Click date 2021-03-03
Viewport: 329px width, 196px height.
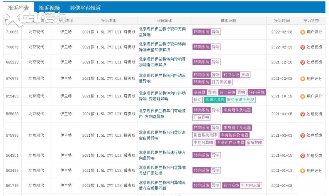click(282, 135)
